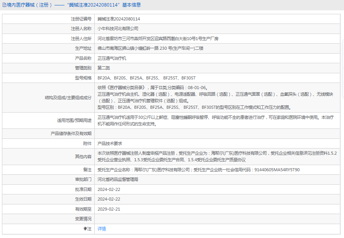Click the 其他内容 row label

[83, 157]
